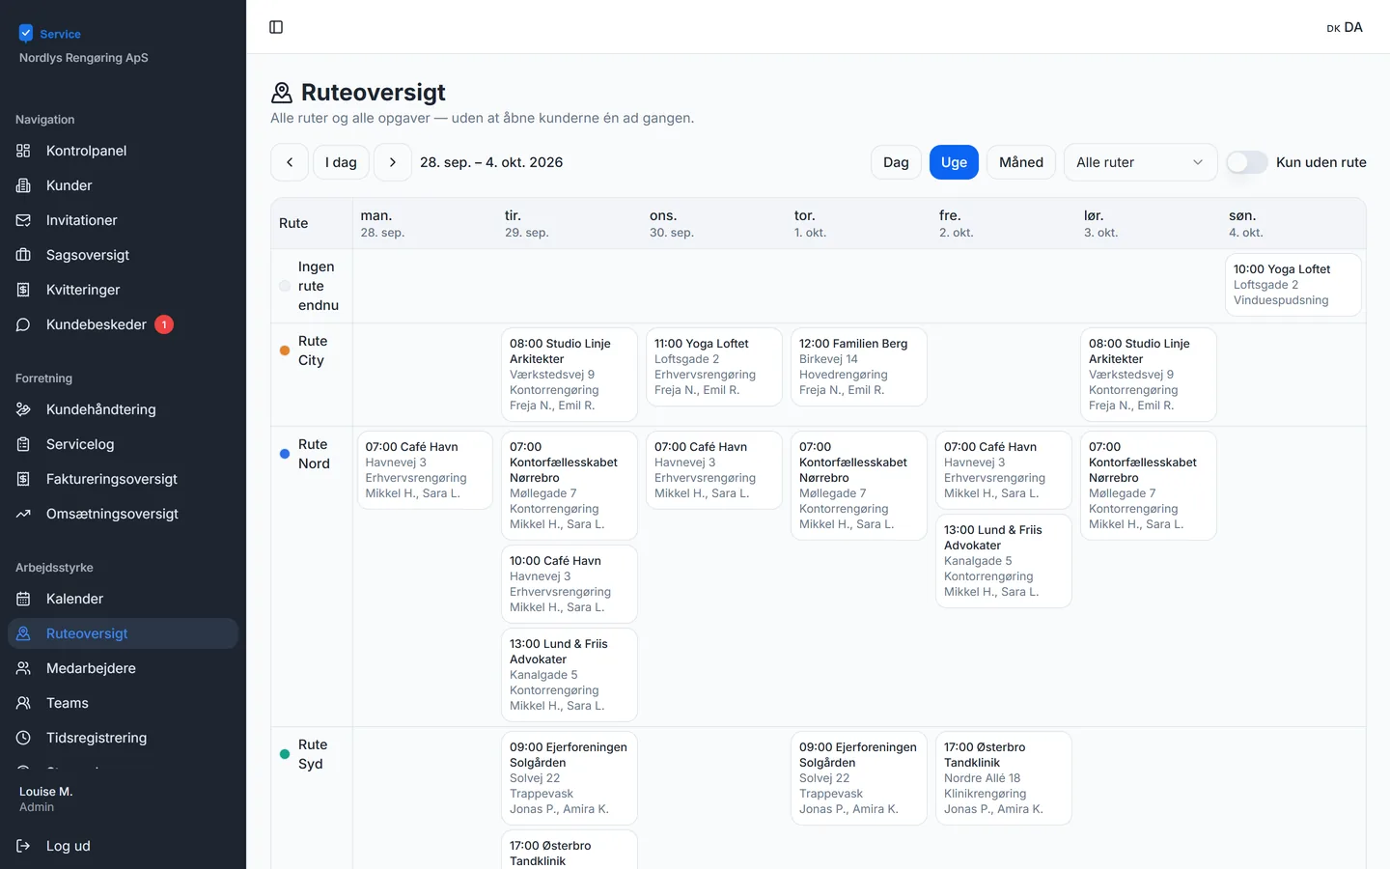Enable the Kun uden rute switch

[x=1247, y=162]
